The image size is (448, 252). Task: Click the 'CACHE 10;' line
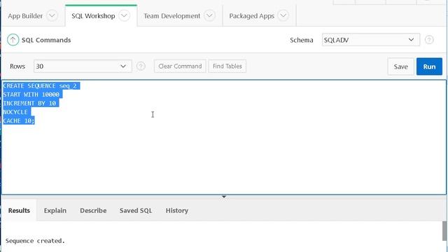pos(19,121)
